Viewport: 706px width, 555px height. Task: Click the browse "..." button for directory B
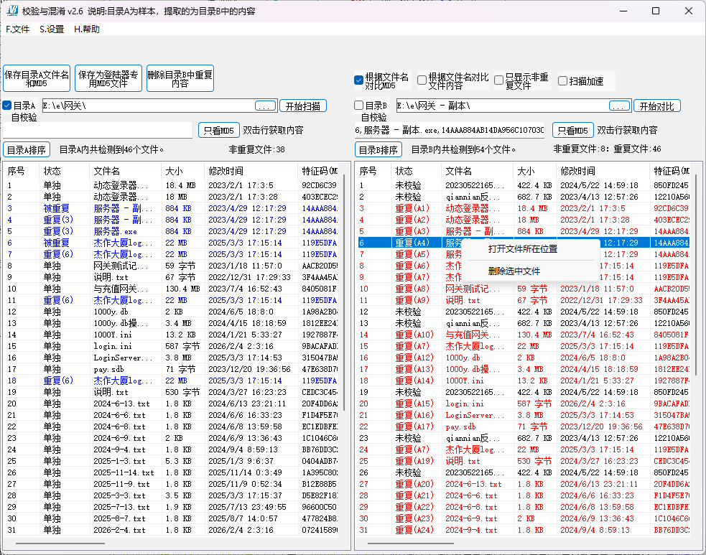(619, 106)
